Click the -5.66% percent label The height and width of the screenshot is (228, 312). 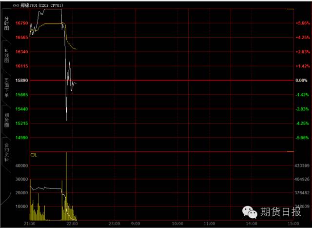[302, 138]
